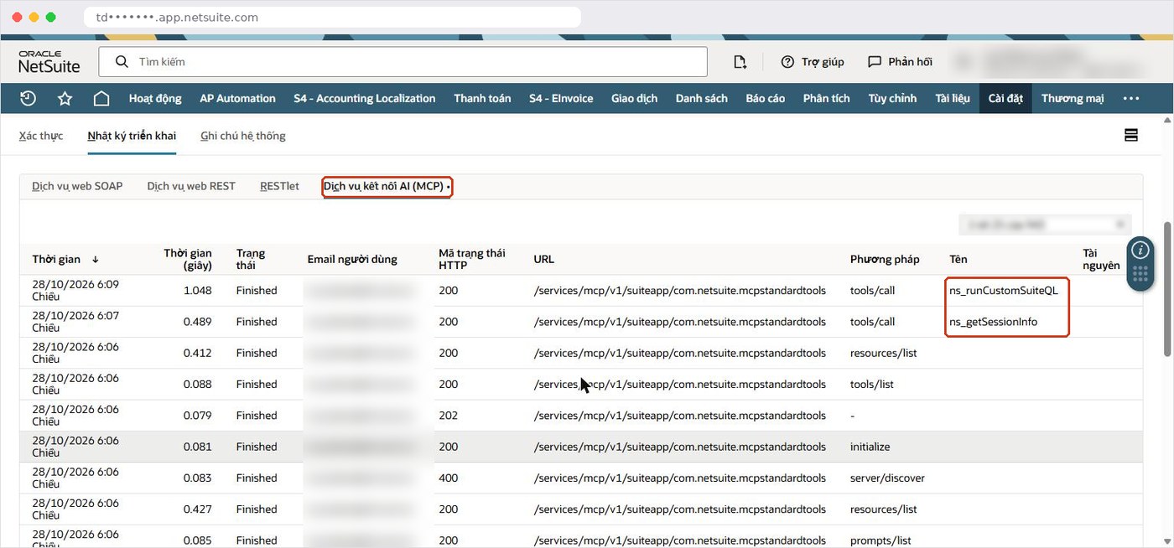
Task: Open the Giao dịch menu
Action: point(634,98)
